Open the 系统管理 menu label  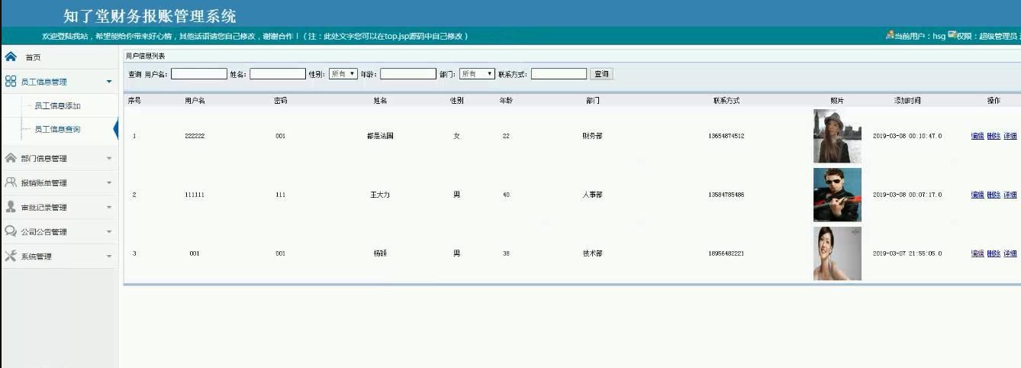(36, 257)
